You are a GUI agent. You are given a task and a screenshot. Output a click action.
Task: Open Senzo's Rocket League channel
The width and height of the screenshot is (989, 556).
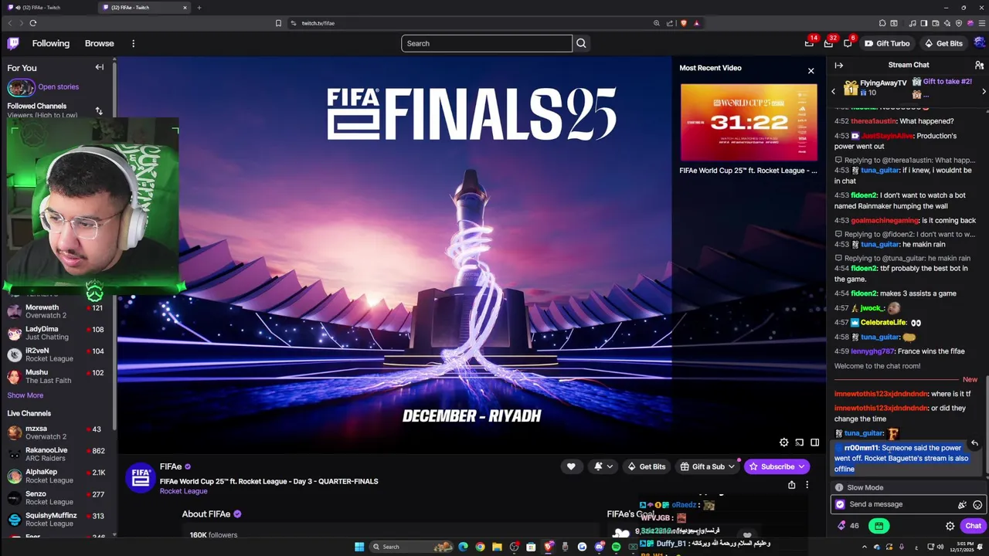(57, 497)
